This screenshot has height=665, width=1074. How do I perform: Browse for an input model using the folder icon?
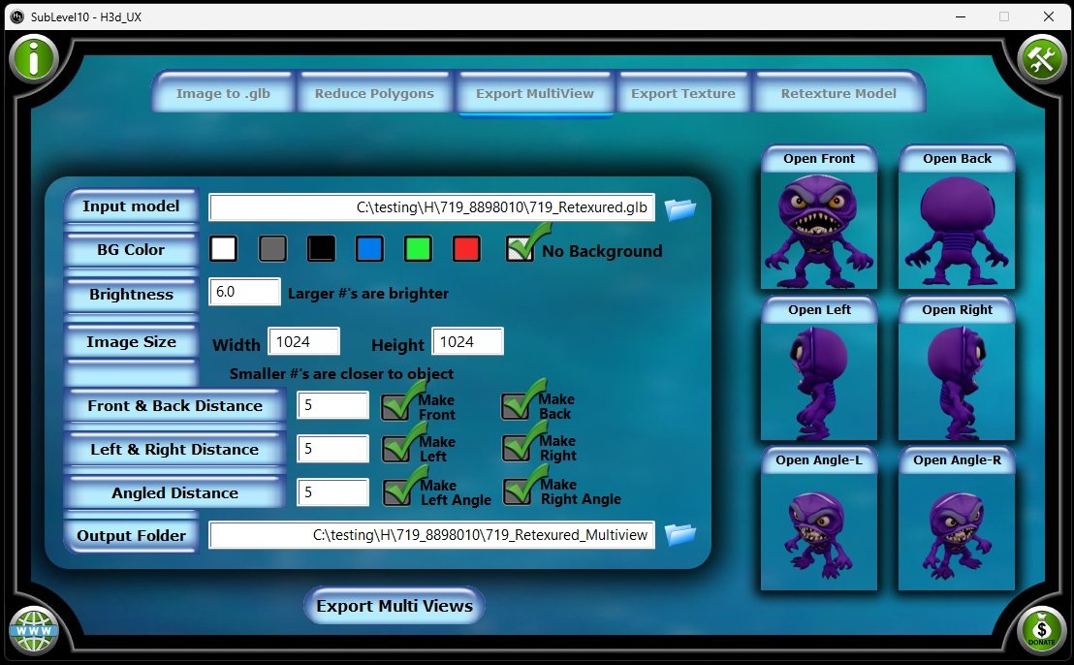coord(681,207)
